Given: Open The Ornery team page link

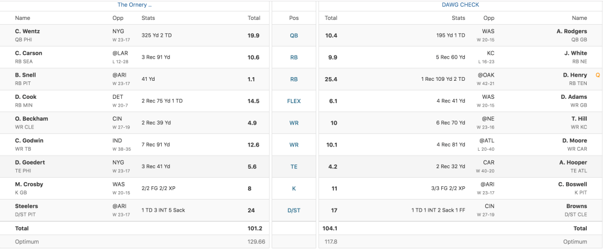Looking at the screenshot, I should pyautogui.click(x=135, y=5).
